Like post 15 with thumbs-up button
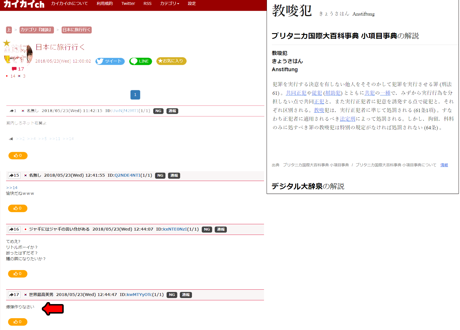 tap(18, 208)
